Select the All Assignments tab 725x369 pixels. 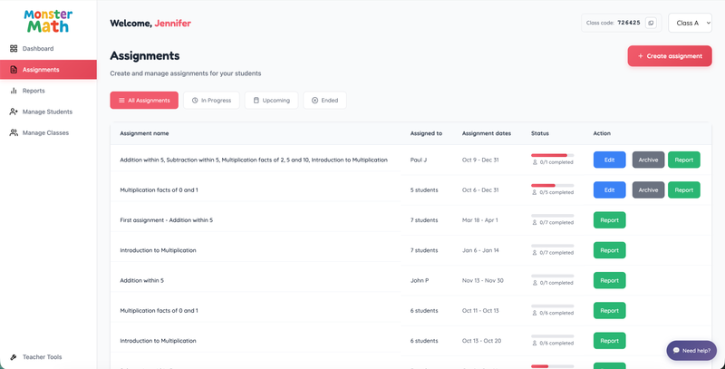144,101
